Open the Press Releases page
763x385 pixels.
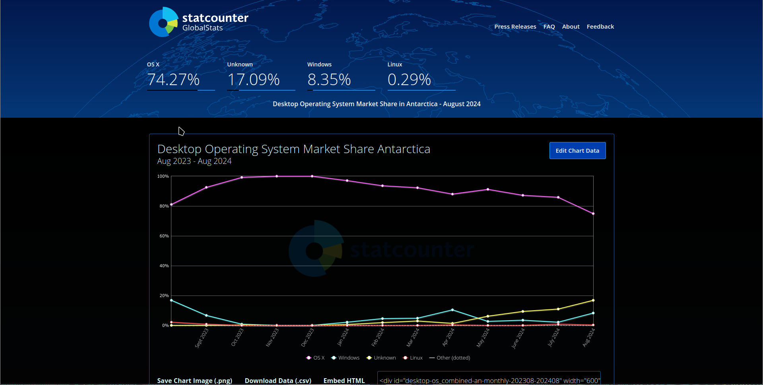click(515, 27)
